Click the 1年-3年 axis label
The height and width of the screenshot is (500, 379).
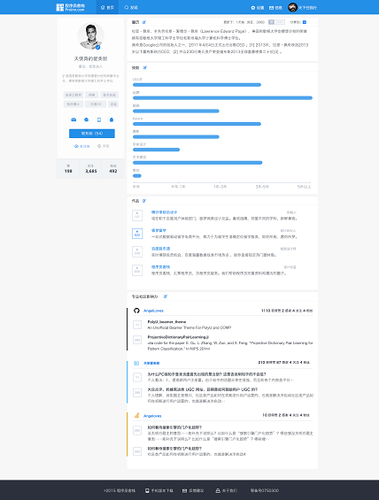(220, 187)
